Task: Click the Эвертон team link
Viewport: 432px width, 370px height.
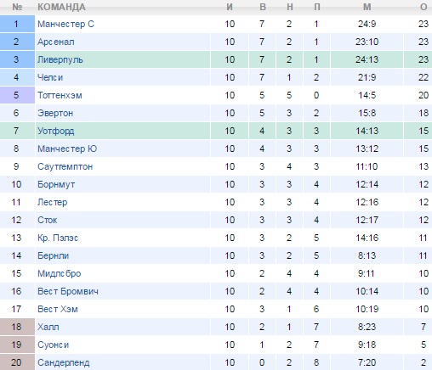Action: pos(55,113)
